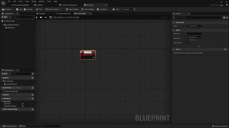Open My Blueprint view options gear
This screenshot has height=128, width=229.
(33, 74)
